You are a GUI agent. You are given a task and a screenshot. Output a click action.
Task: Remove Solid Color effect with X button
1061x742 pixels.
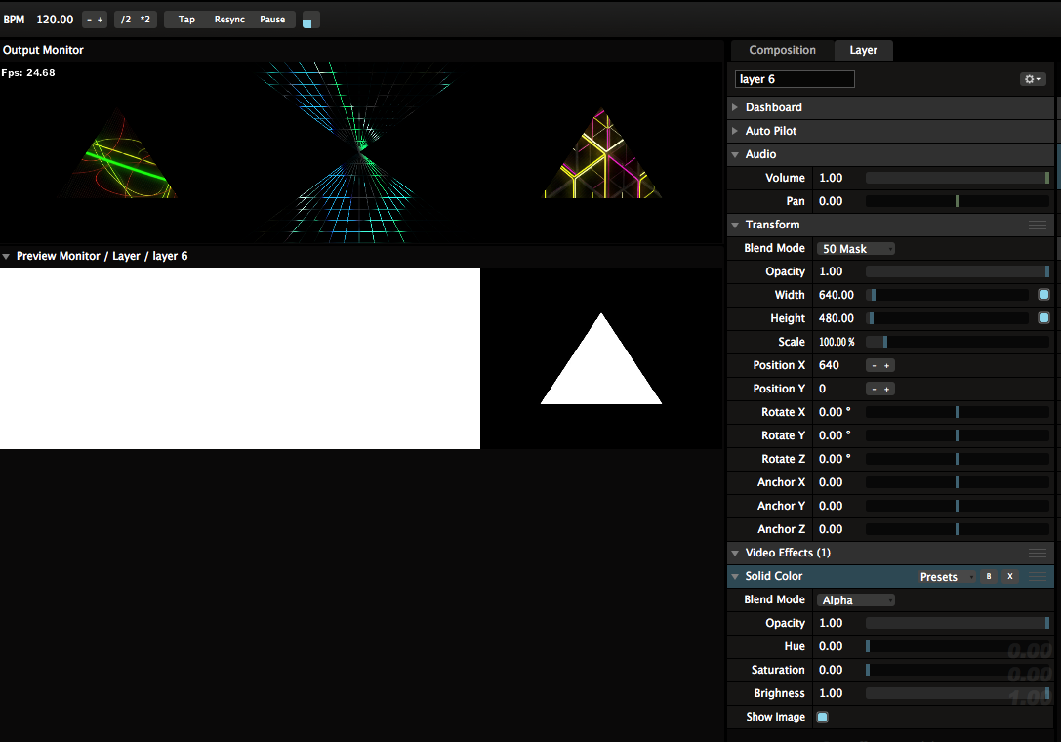[x=1010, y=577]
